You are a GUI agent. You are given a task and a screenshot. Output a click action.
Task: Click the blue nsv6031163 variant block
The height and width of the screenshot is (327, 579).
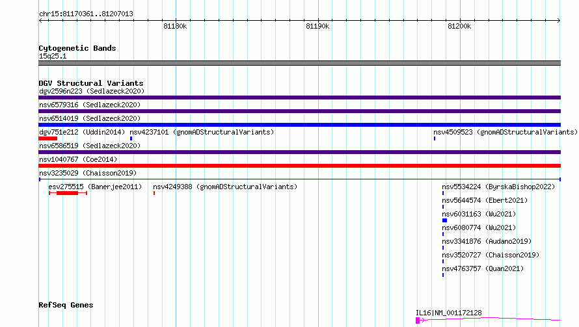coord(444,220)
